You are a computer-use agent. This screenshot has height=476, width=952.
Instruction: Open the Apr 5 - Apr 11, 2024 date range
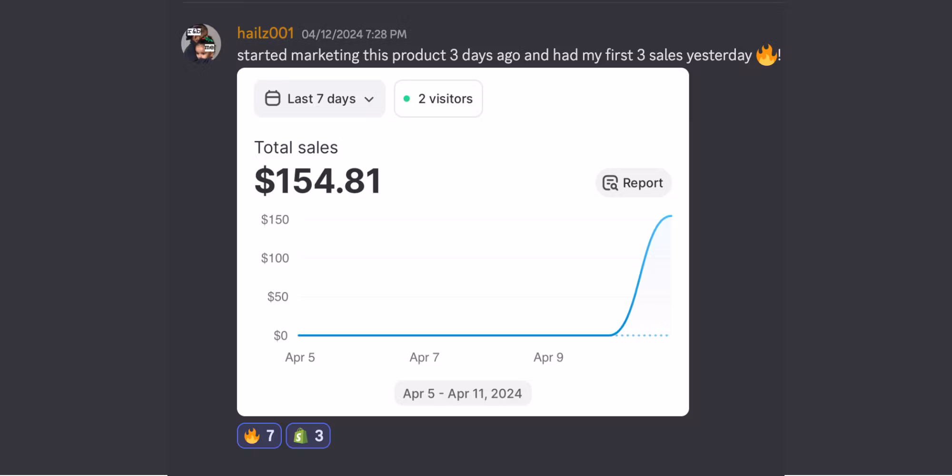pos(462,394)
